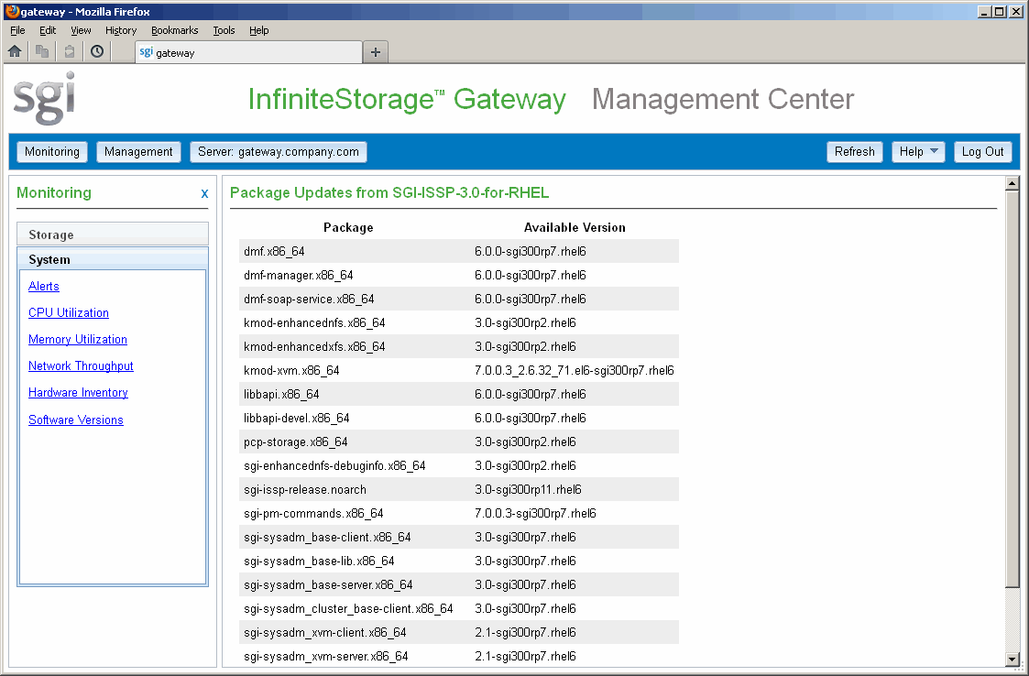Open the Memory Utilization link
This screenshot has width=1029, height=676.
point(78,339)
